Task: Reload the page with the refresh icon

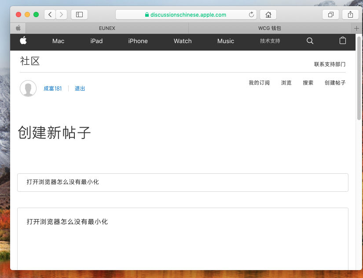Action: click(252, 15)
